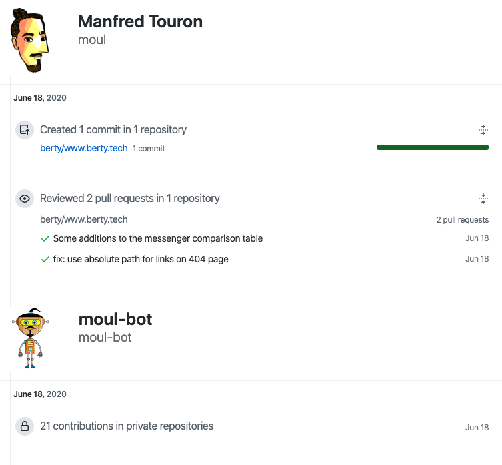The image size is (502, 465).
Task: Click the green commit progress bar
Action: [x=432, y=147]
